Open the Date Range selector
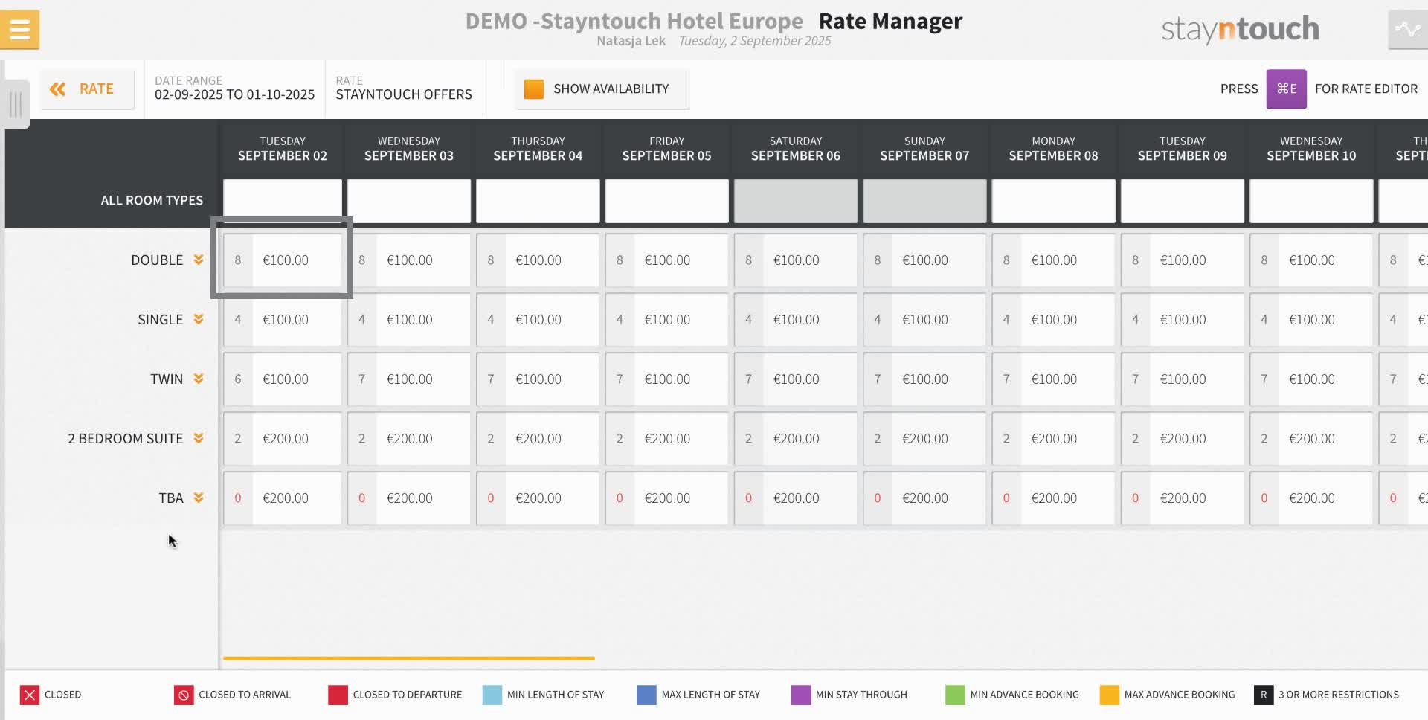 (x=234, y=88)
